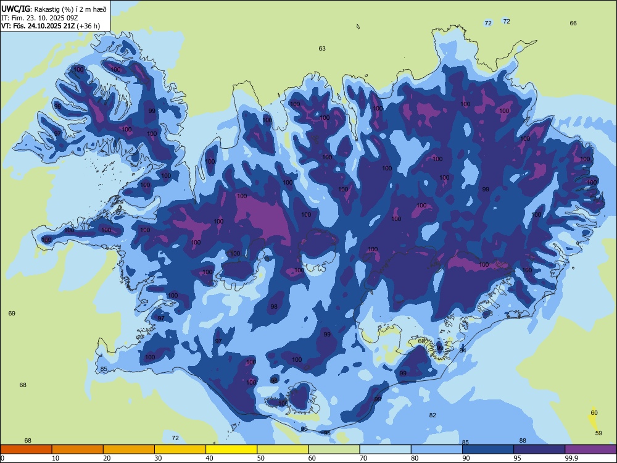Select the '88' humidity value
The width and height of the screenshot is (617, 463).
pyautogui.click(x=523, y=441)
